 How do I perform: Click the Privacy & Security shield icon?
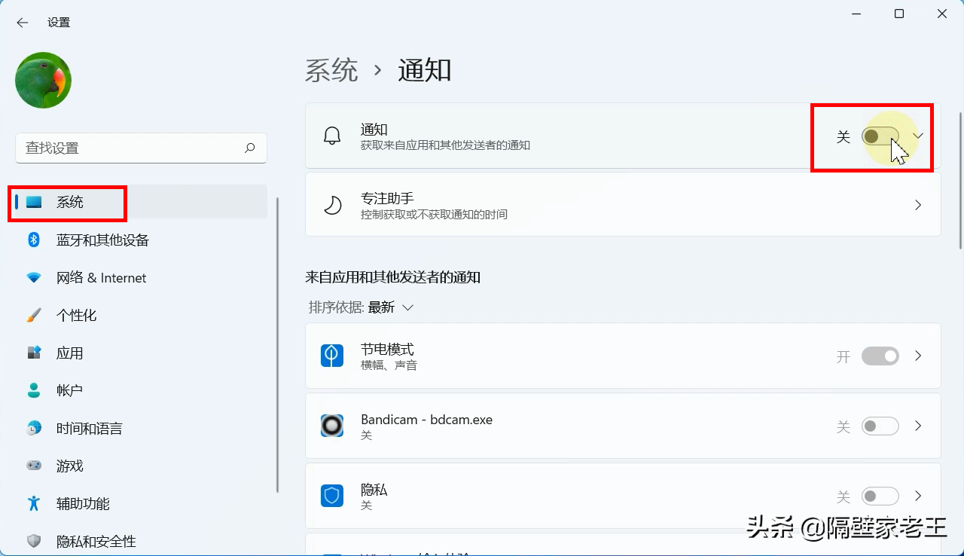[x=33, y=541]
